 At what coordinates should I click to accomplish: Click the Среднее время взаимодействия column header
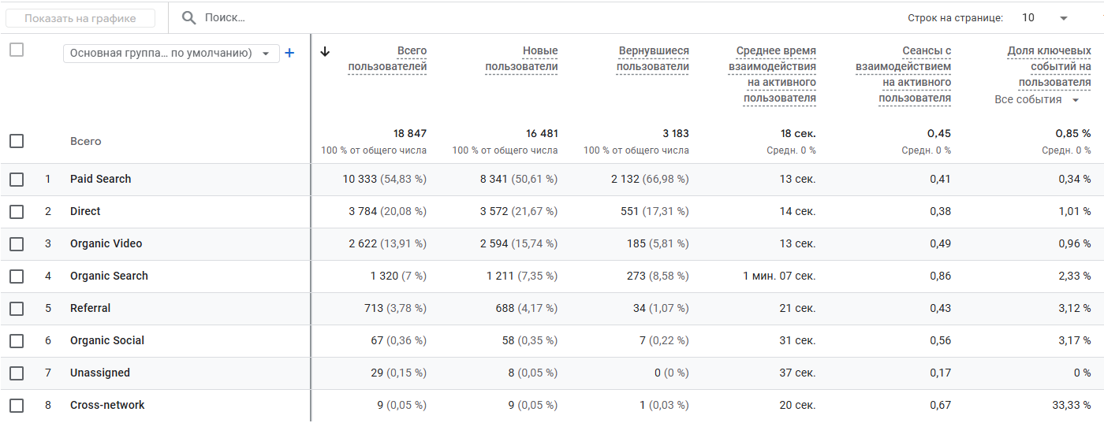click(772, 75)
